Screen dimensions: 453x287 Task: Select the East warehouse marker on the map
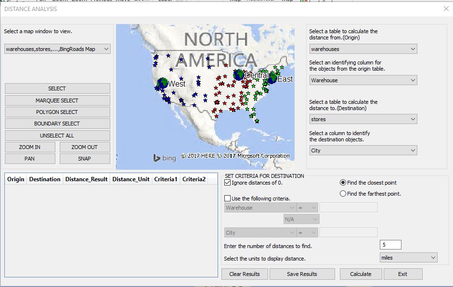[272, 77]
